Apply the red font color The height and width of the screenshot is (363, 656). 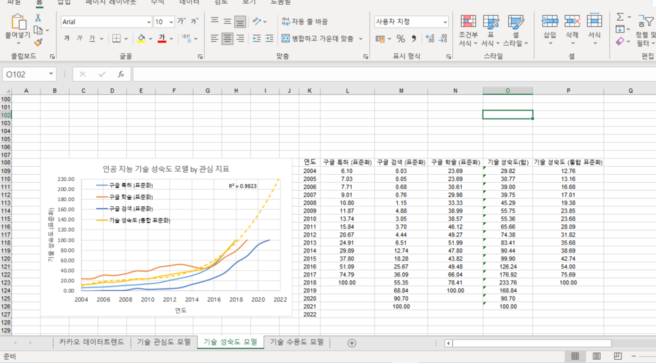pos(162,39)
